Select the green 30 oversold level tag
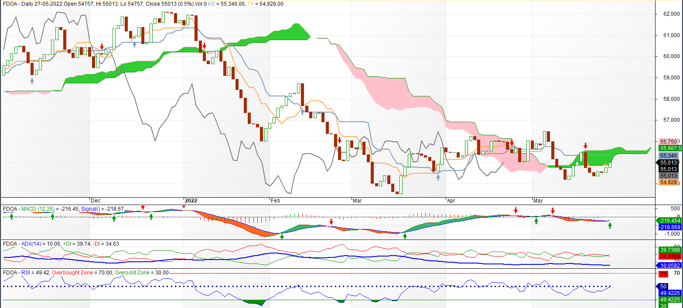 pos(663,305)
